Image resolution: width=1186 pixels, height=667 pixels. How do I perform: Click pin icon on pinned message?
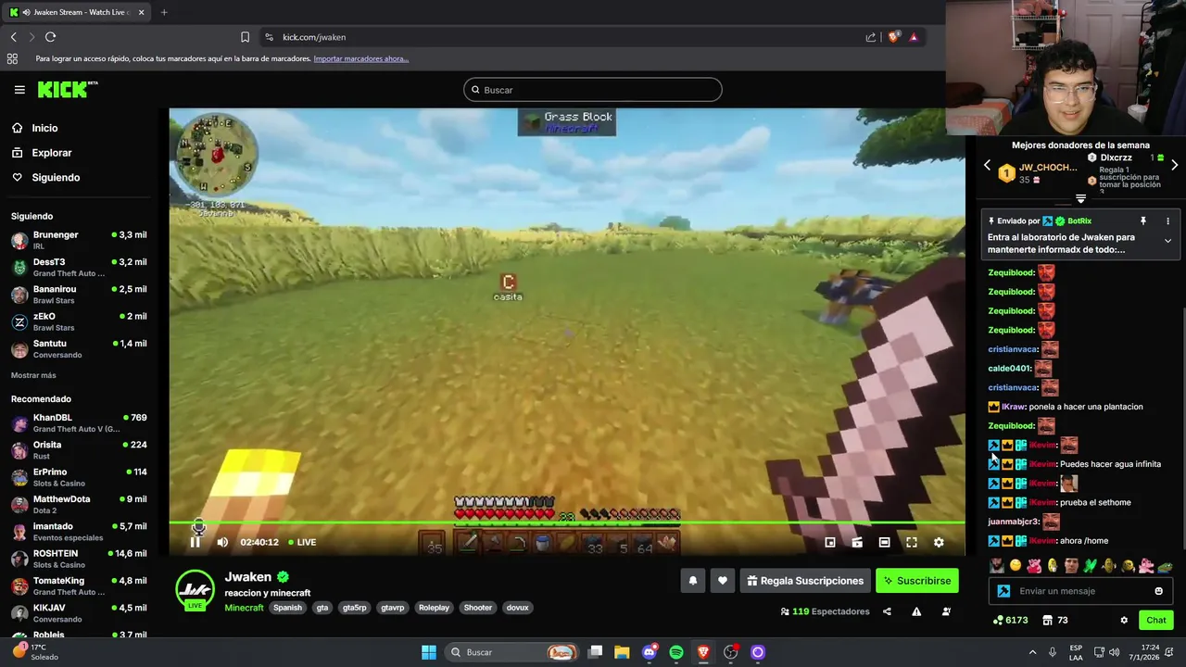tap(1143, 221)
